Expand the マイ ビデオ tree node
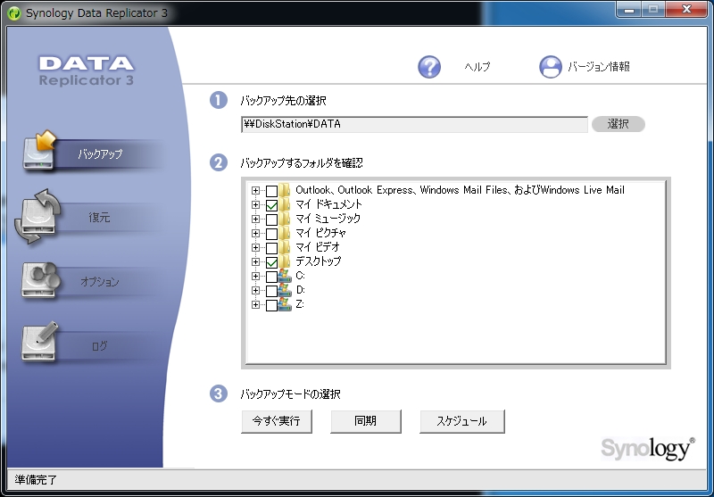The height and width of the screenshot is (497, 714). pyautogui.click(x=255, y=247)
